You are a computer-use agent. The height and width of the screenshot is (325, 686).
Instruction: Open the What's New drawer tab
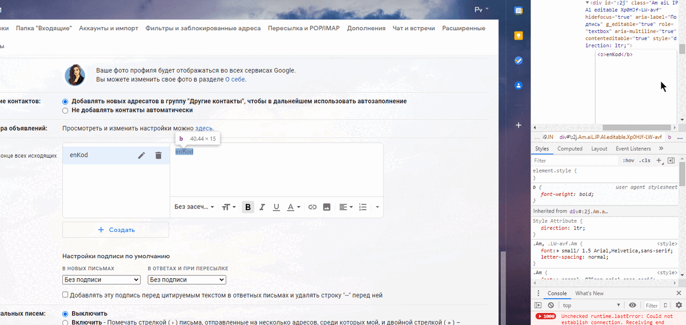tap(589, 294)
